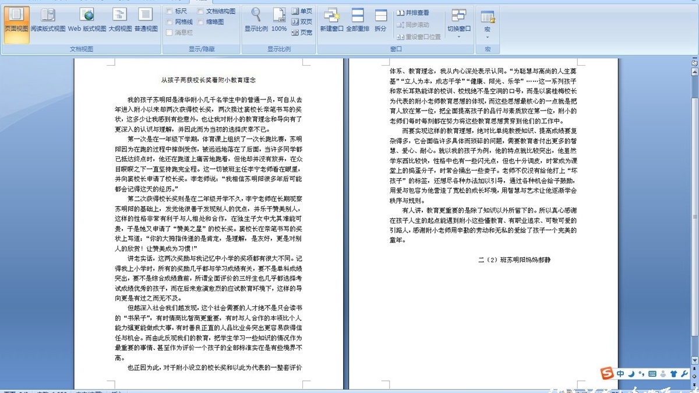The height and width of the screenshot is (393, 699).
Task: Toggle the 标尺 ruler checkbox
Action: point(170,11)
